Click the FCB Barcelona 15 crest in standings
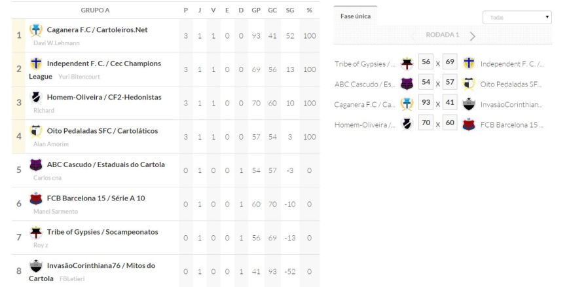This screenshot has width=569, height=287. tap(36, 199)
